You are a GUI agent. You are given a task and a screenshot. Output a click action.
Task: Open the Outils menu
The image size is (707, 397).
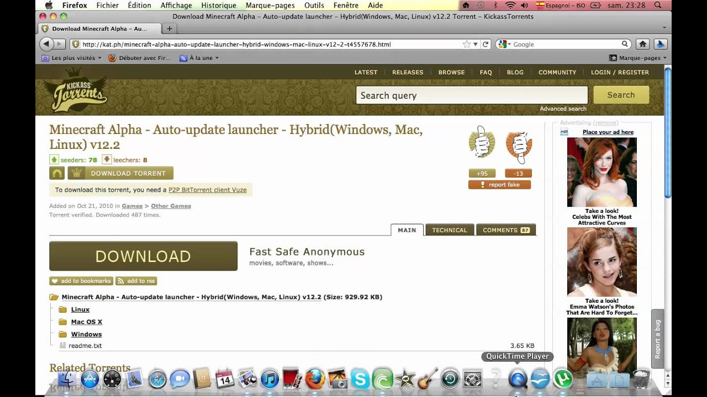pyautogui.click(x=314, y=5)
